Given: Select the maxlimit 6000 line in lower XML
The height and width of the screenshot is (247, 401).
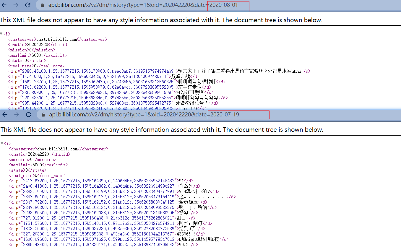Looking at the screenshot, I should (38, 165).
